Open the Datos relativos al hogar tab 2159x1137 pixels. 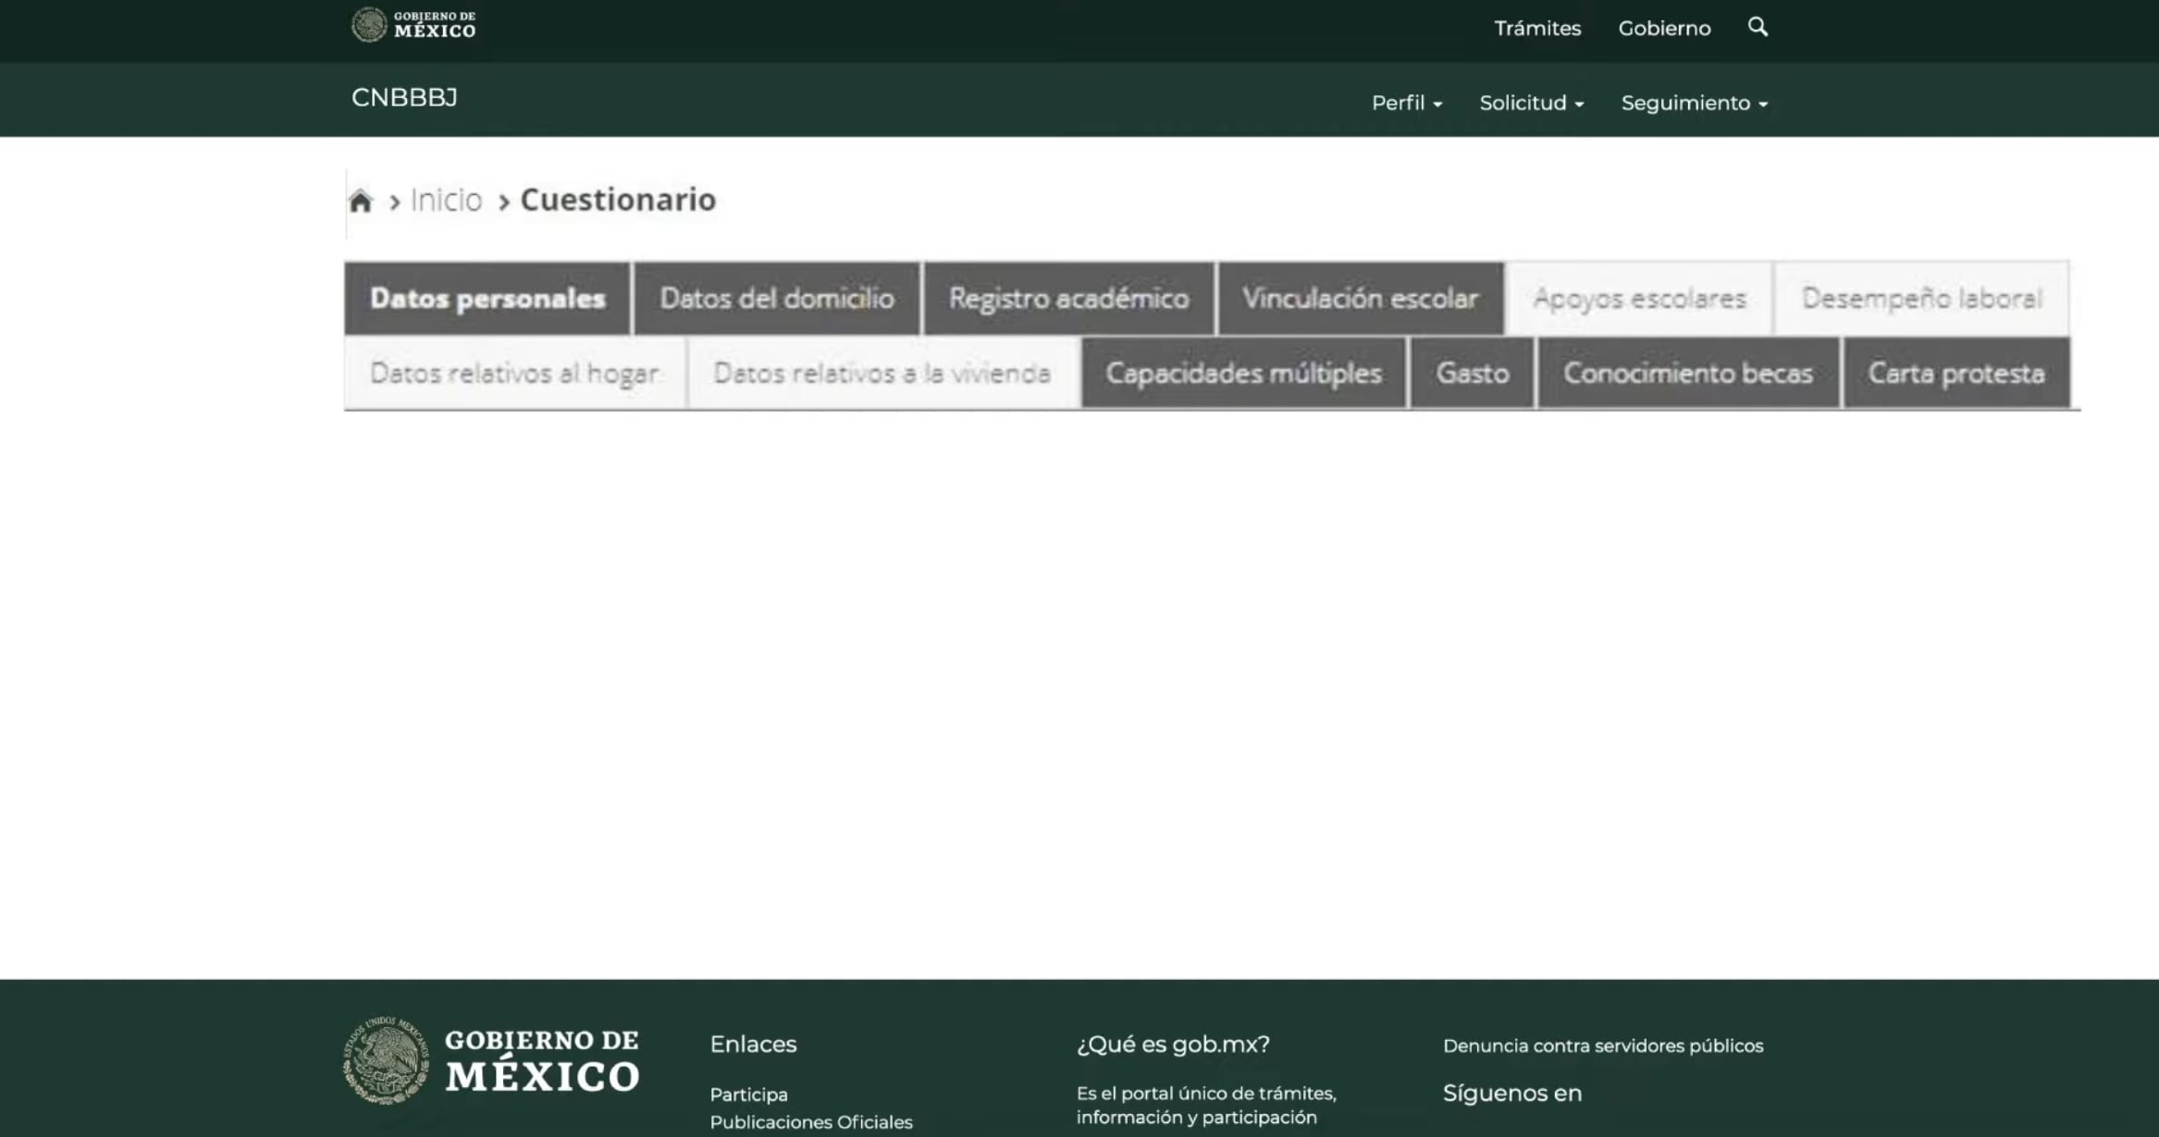[513, 373]
